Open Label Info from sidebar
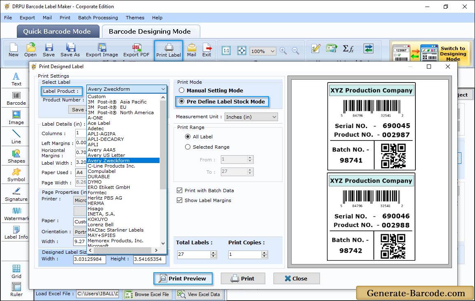Image resolution: width=475 pixels, height=301 pixels. pos(16,233)
